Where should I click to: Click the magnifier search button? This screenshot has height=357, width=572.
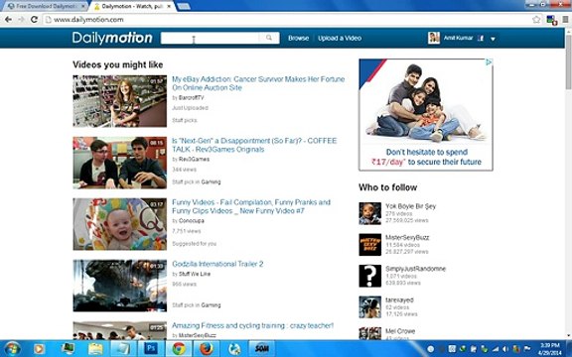[x=269, y=38]
